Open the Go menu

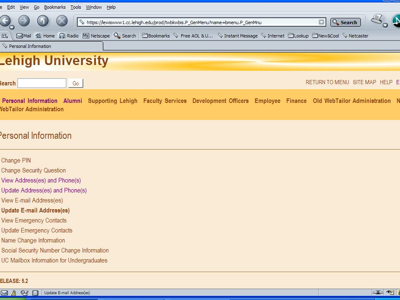click(x=37, y=7)
